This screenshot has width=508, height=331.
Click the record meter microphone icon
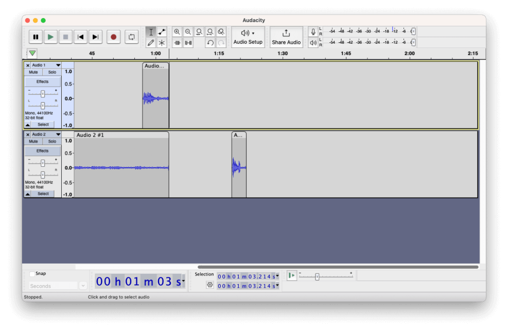pos(313,32)
